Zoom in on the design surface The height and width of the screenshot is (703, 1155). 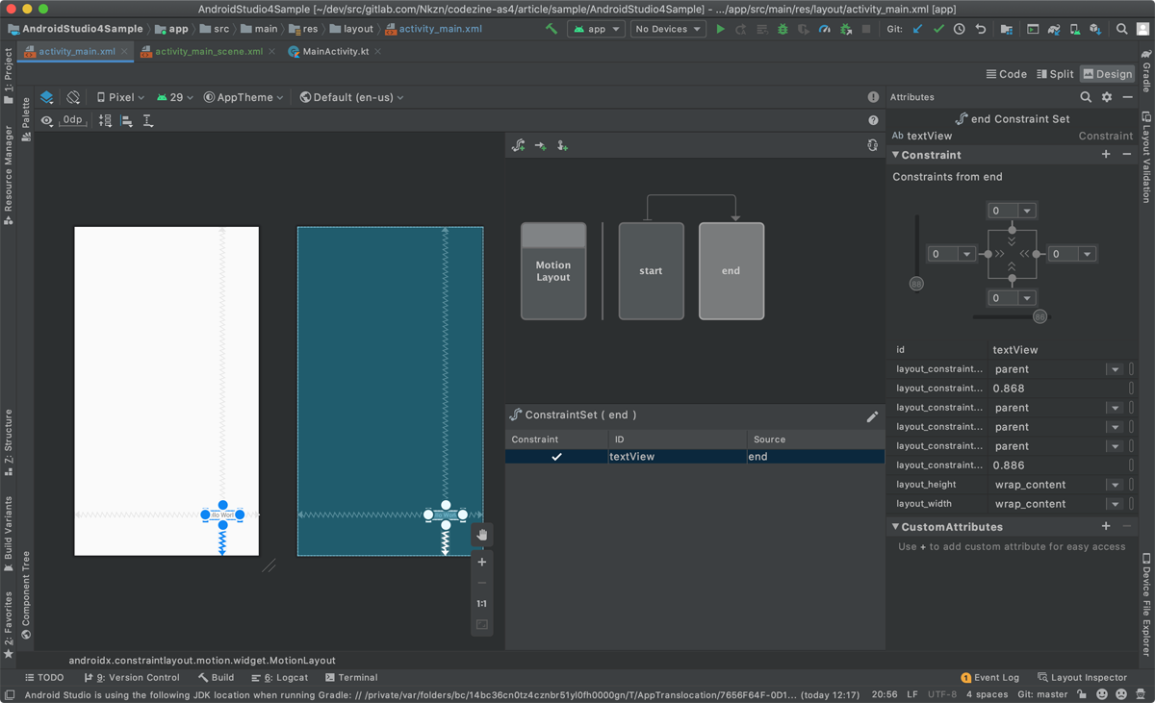482,562
